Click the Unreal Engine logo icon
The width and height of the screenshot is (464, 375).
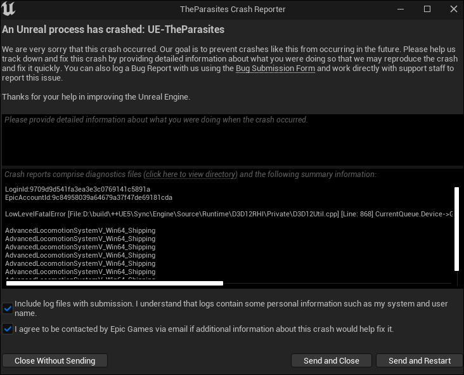pyautogui.click(x=8, y=9)
